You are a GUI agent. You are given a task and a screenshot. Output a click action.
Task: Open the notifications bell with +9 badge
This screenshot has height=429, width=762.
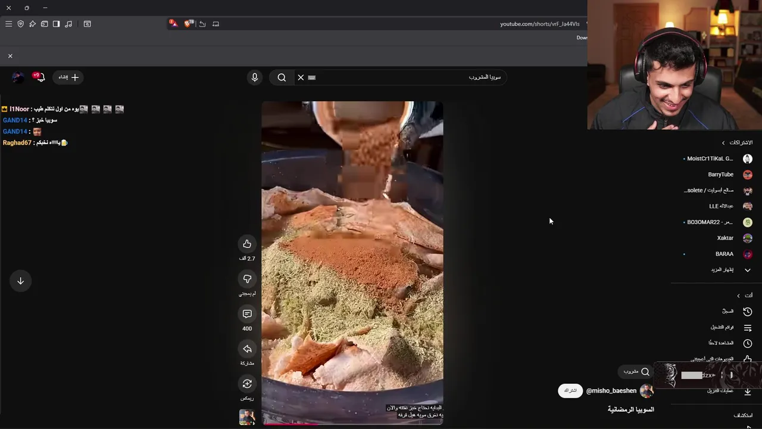click(40, 77)
